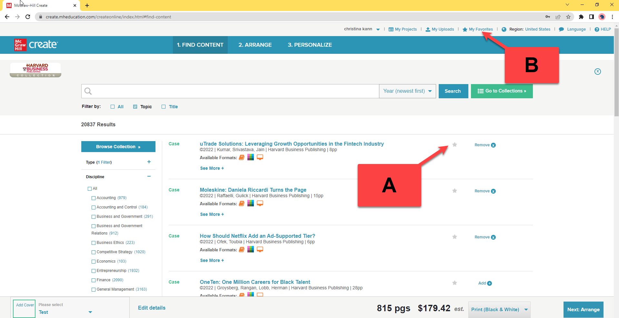
Task: Click the print format icon for uTrade Solutions
Action: 242,158
